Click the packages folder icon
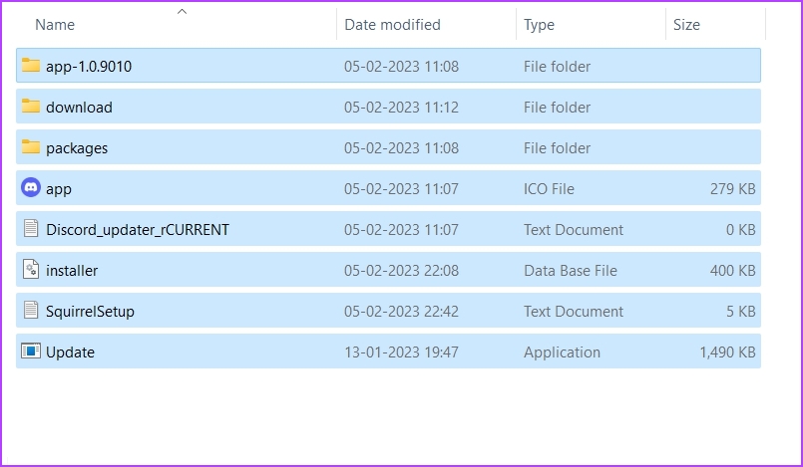Image resolution: width=803 pixels, height=467 pixels. point(31,146)
